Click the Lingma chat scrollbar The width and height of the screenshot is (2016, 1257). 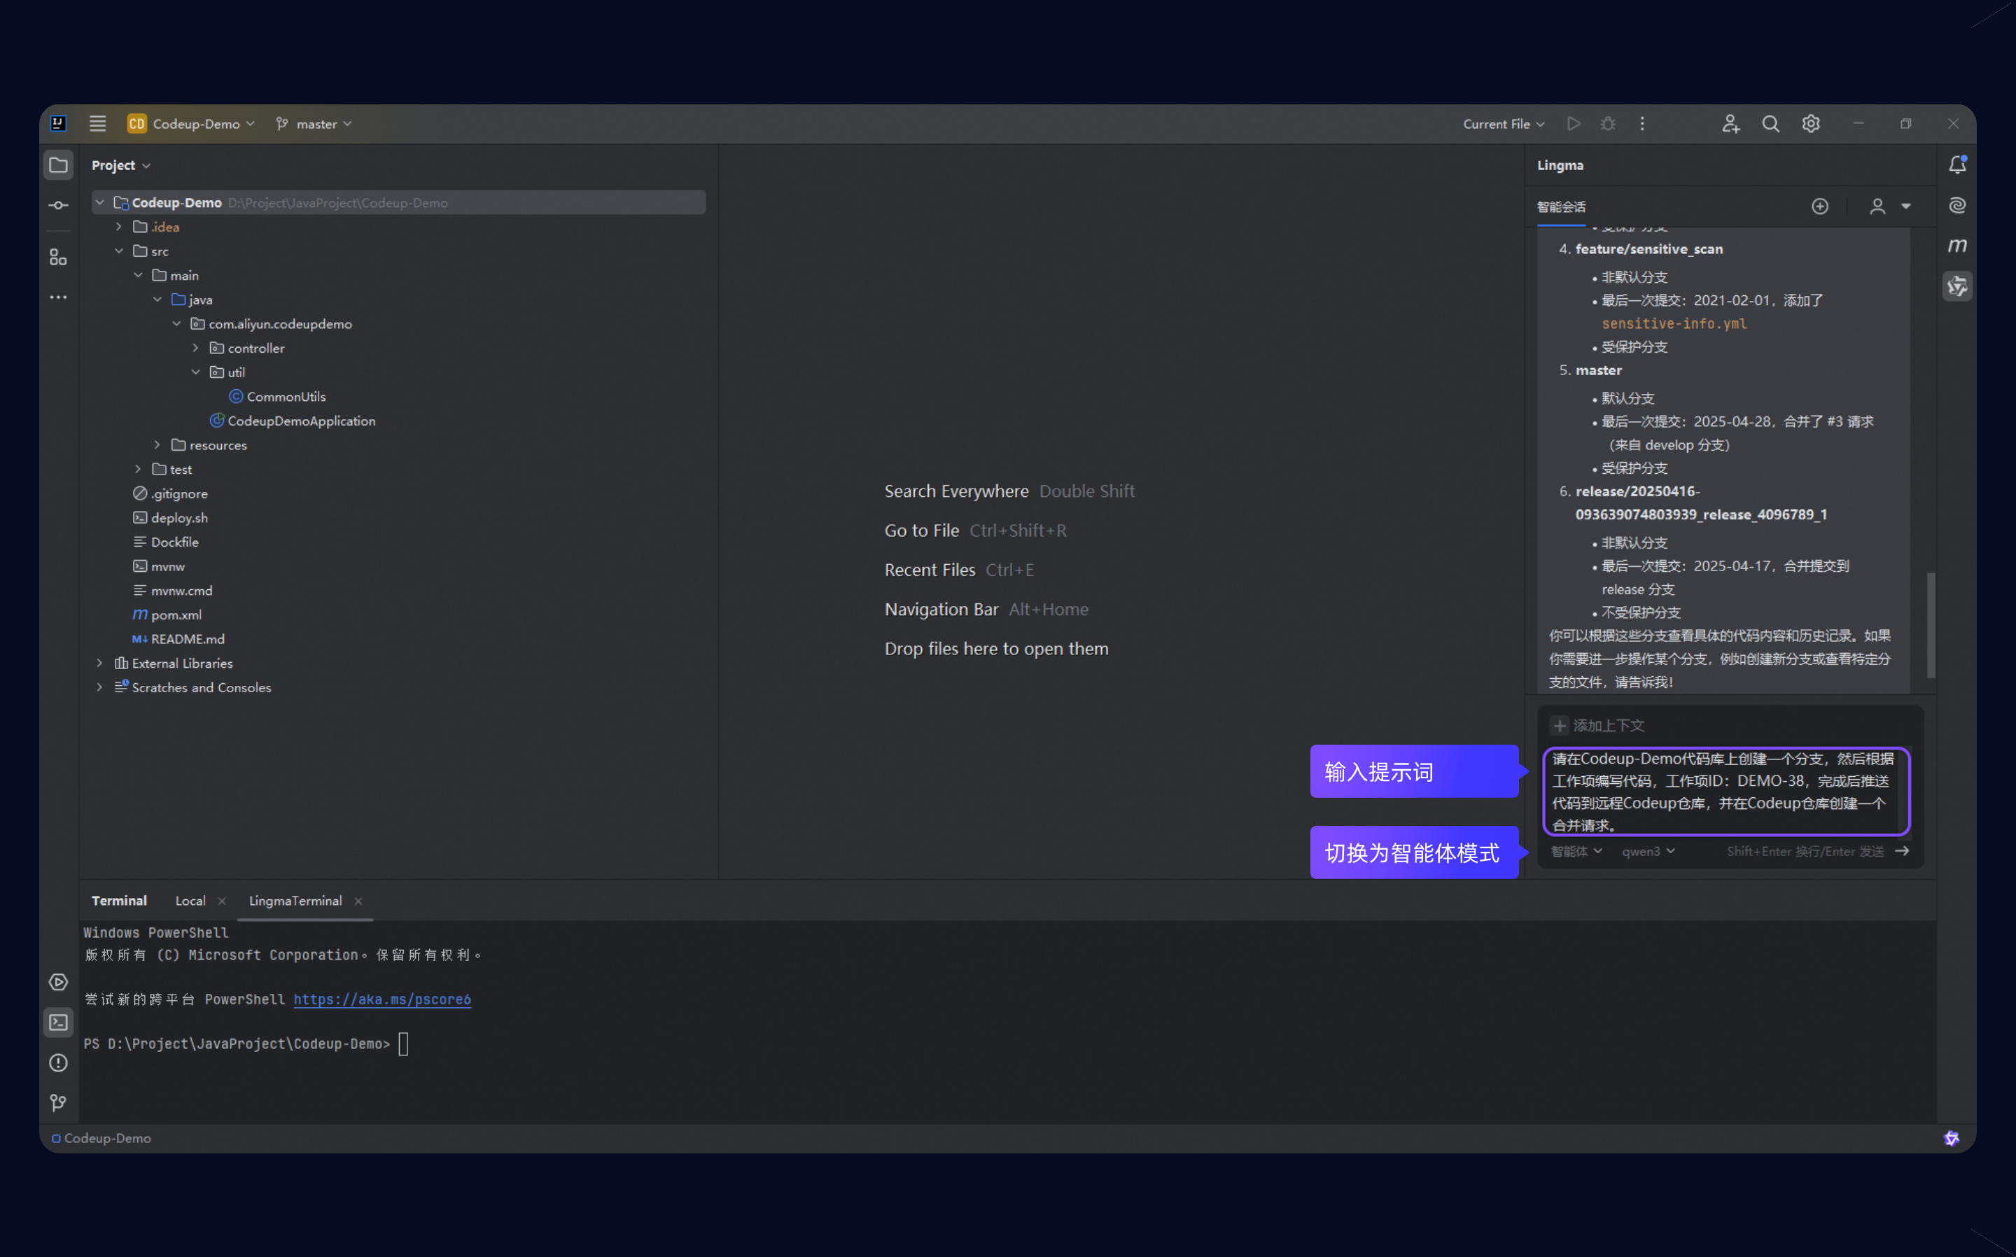point(1931,625)
